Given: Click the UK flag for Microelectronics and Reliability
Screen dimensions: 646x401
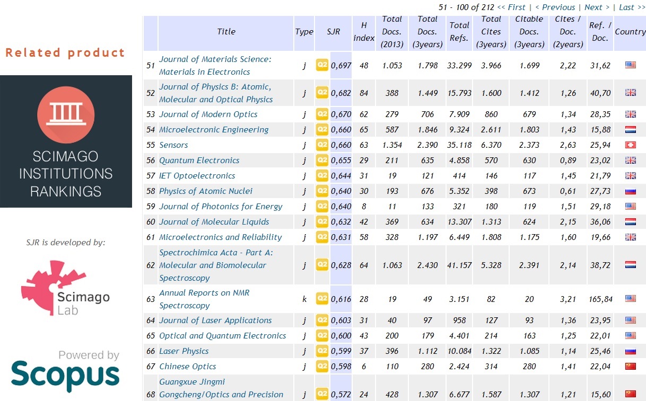Looking at the screenshot, I should pyautogui.click(x=630, y=237).
